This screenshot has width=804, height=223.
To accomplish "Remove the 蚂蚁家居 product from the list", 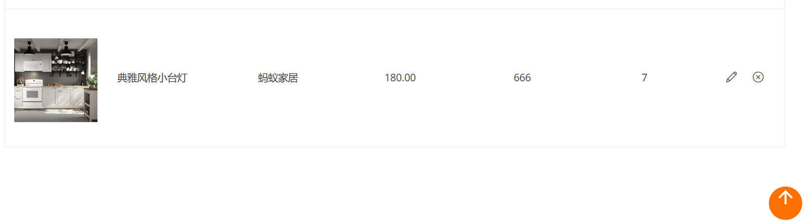I will point(758,77).
